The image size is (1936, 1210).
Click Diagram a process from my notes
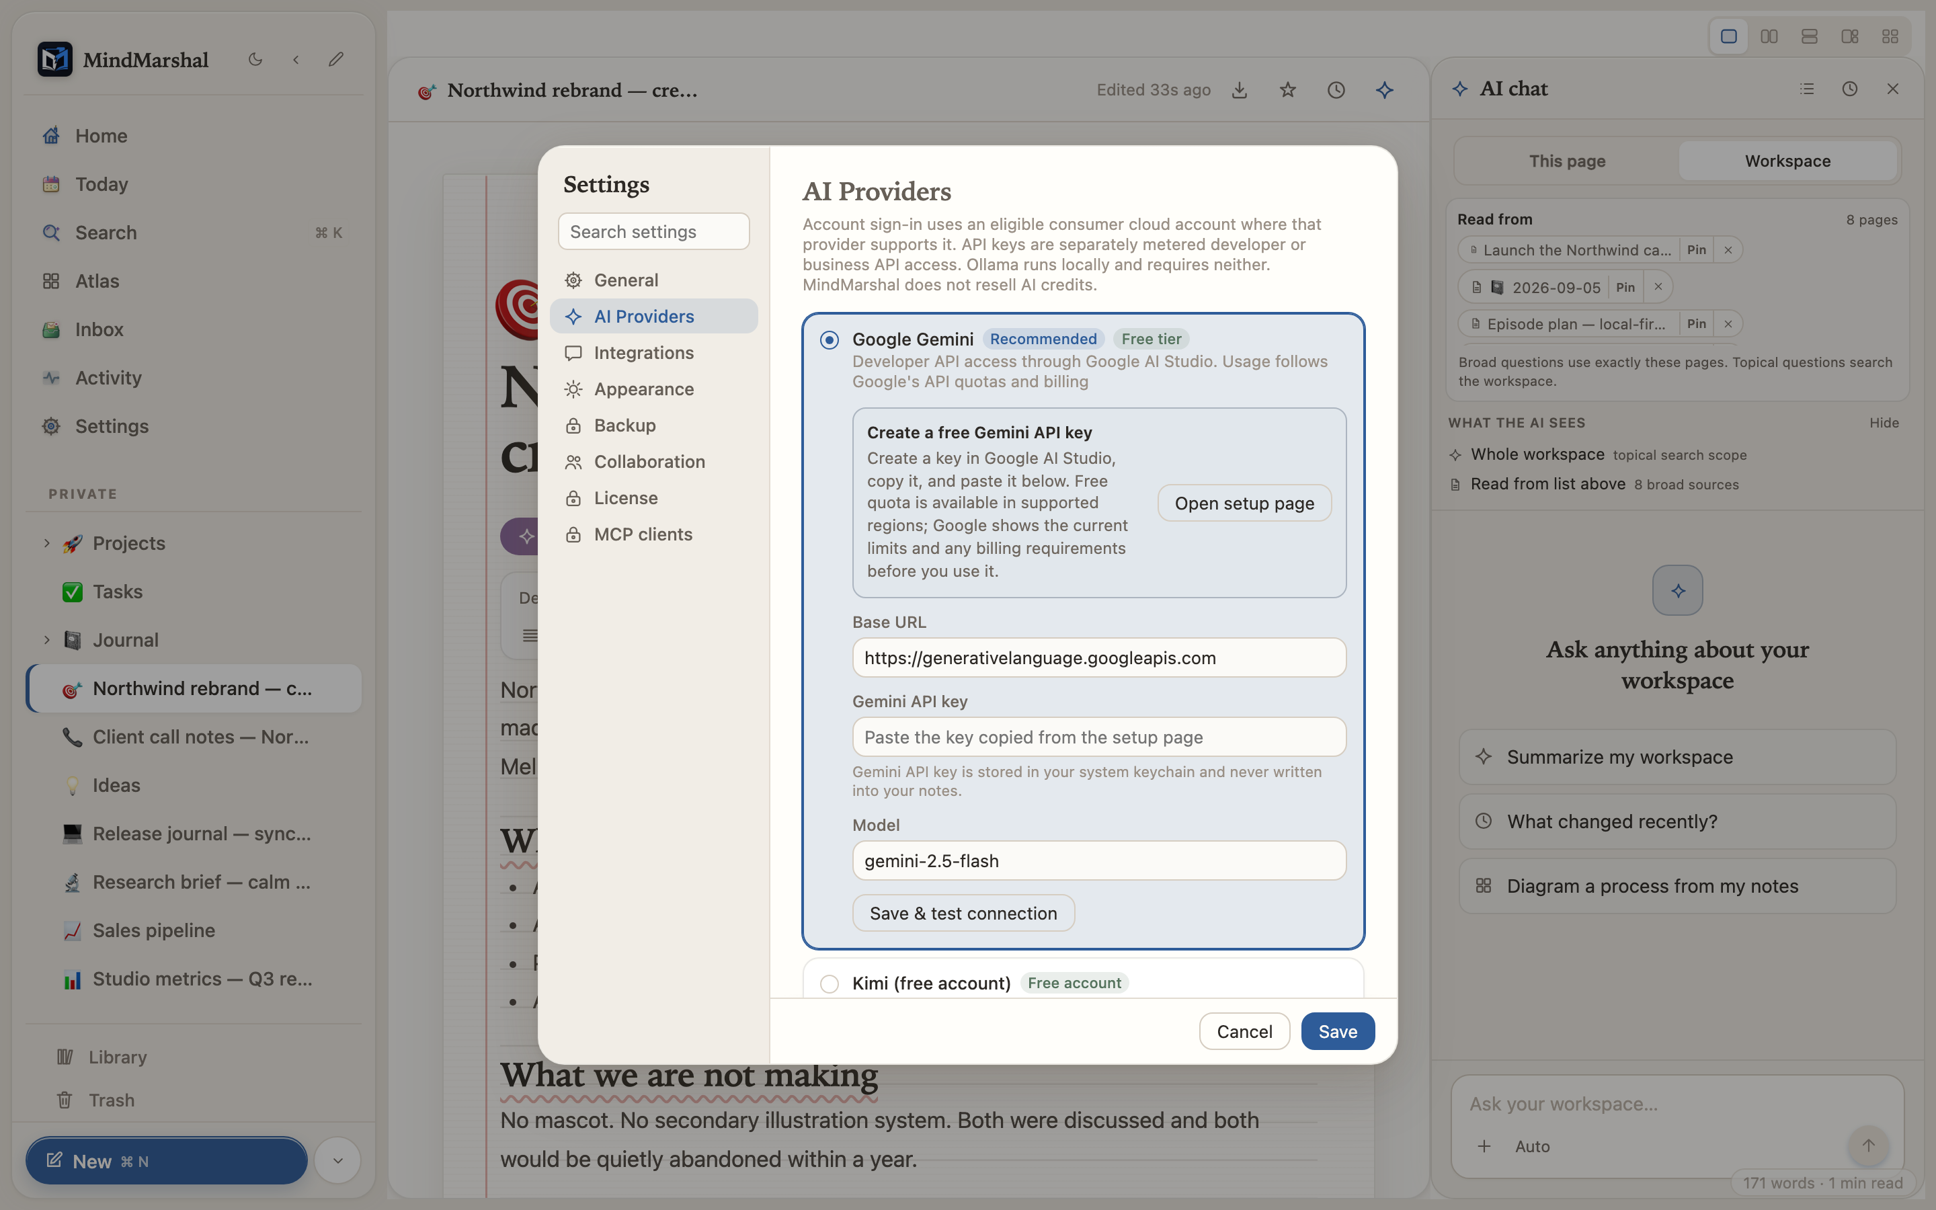[1677, 886]
